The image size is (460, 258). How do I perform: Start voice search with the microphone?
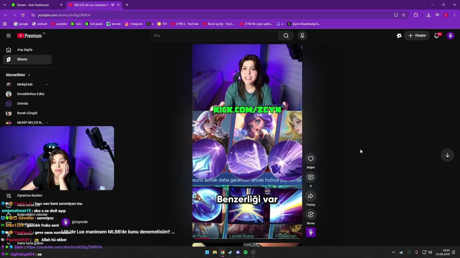302,35
